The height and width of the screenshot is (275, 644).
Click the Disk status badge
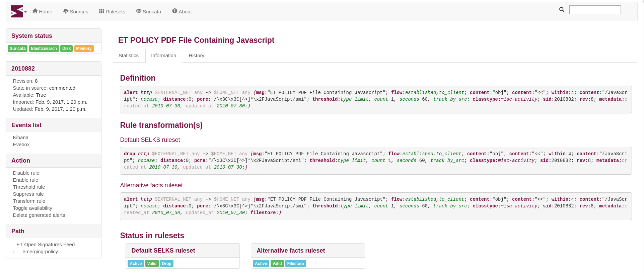tap(66, 49)
